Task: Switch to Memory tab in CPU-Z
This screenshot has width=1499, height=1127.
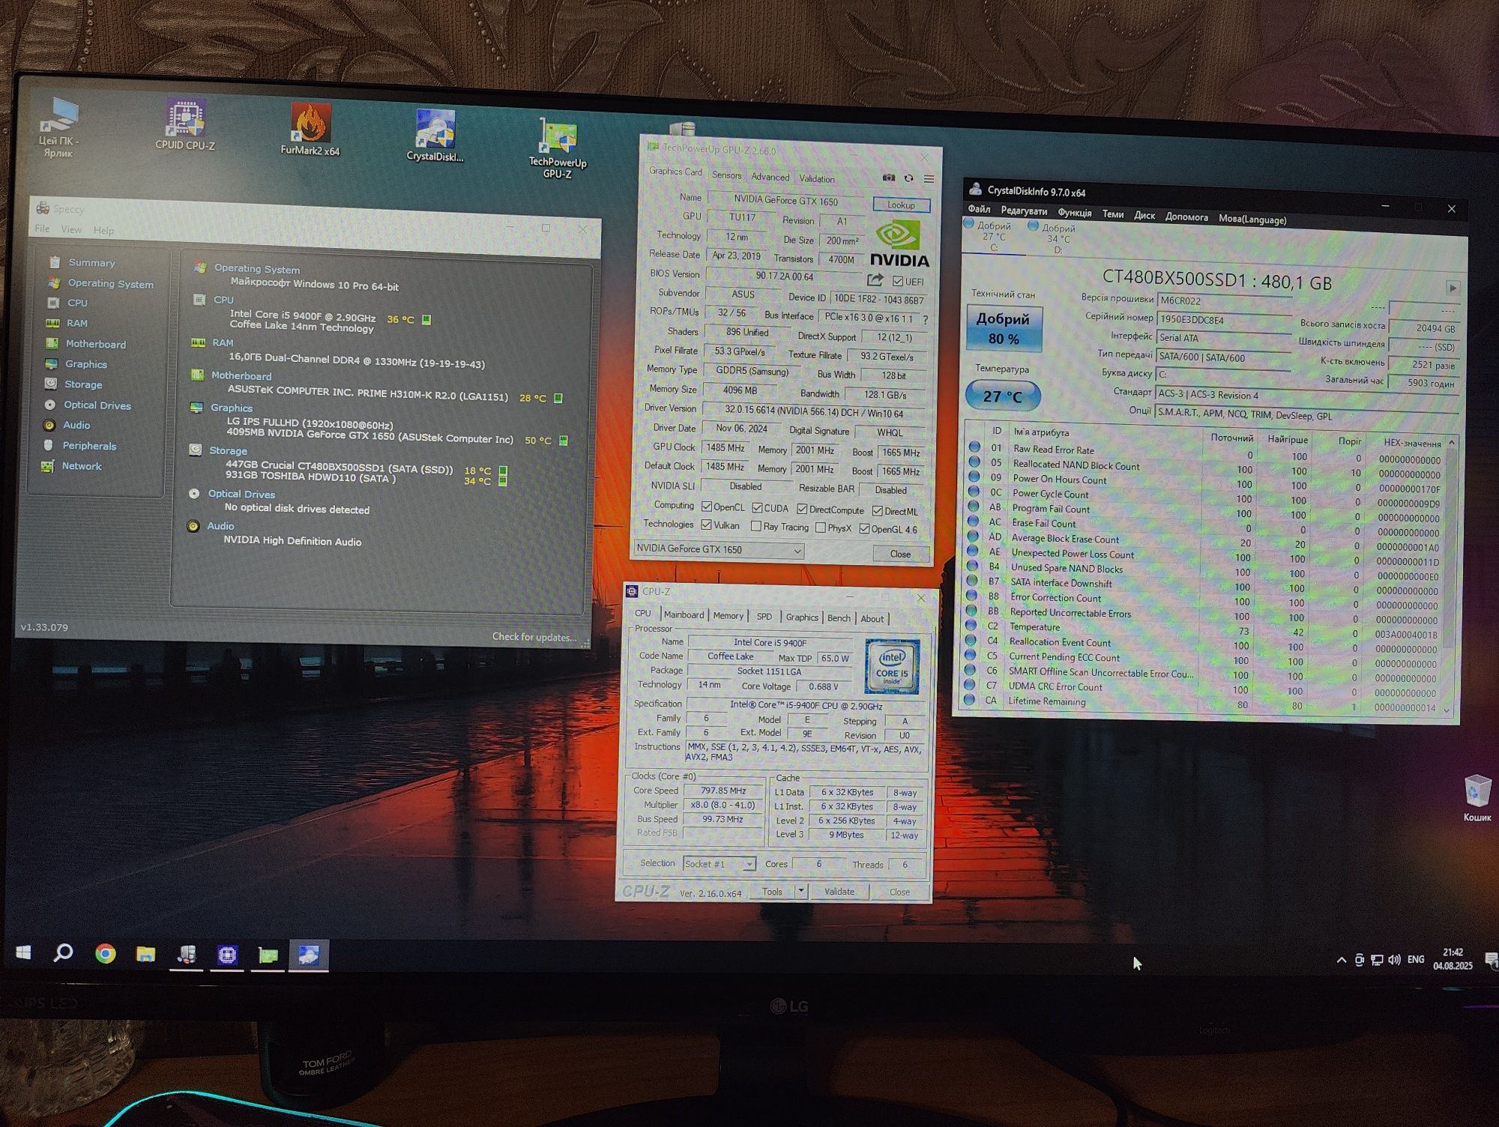Action: tap(728, 615)
